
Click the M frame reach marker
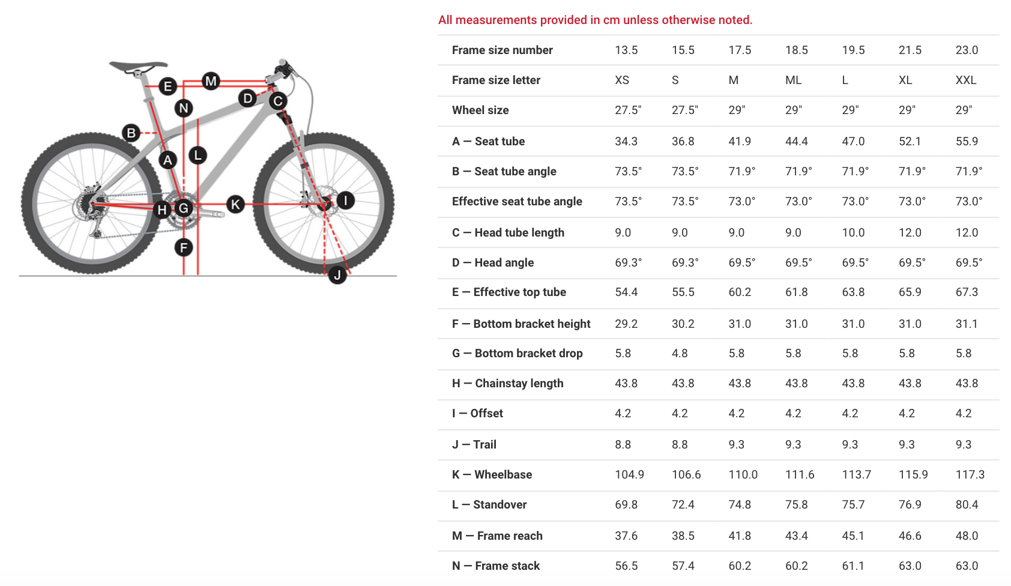(211, 80)
